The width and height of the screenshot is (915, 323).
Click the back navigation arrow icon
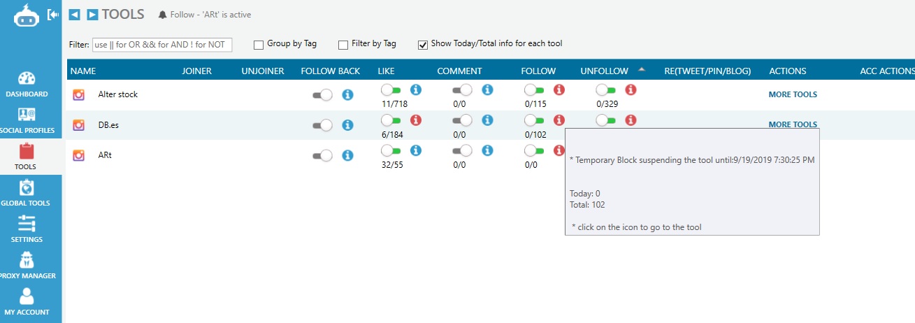pyautogui.click(x=74, y=15)
